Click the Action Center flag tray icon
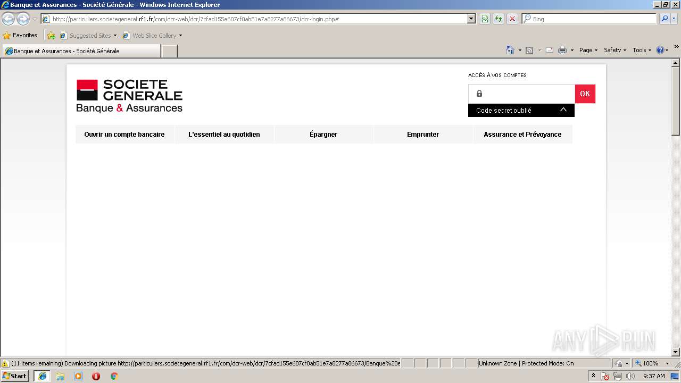Screen dimensions: 681x383 (605, 376)
